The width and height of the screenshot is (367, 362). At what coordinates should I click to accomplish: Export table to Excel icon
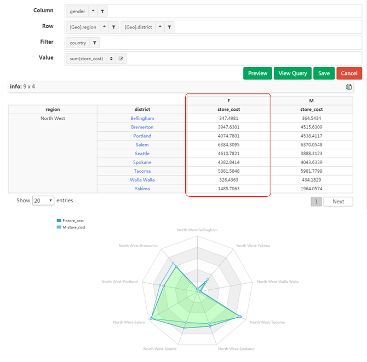pyautogui.click(x=349, y=87)
